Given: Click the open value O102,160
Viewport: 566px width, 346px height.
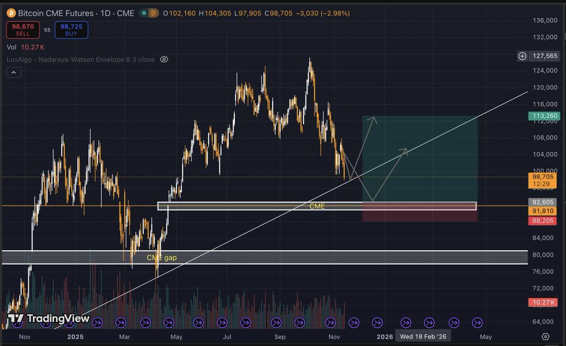Looking at the screenshot, I should point(180,13).
